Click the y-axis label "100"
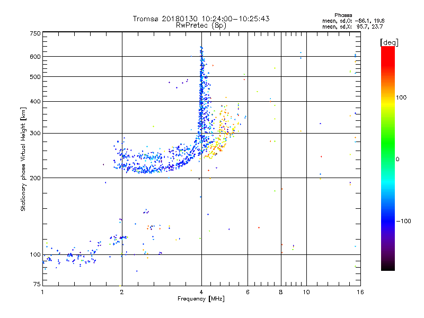The image size is (424, 318). [x=36, y=255]
